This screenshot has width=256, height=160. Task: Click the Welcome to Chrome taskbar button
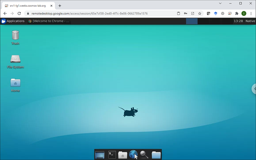pos(49,21)
